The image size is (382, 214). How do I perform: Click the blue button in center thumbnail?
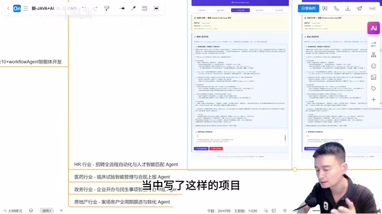(201, 149)
